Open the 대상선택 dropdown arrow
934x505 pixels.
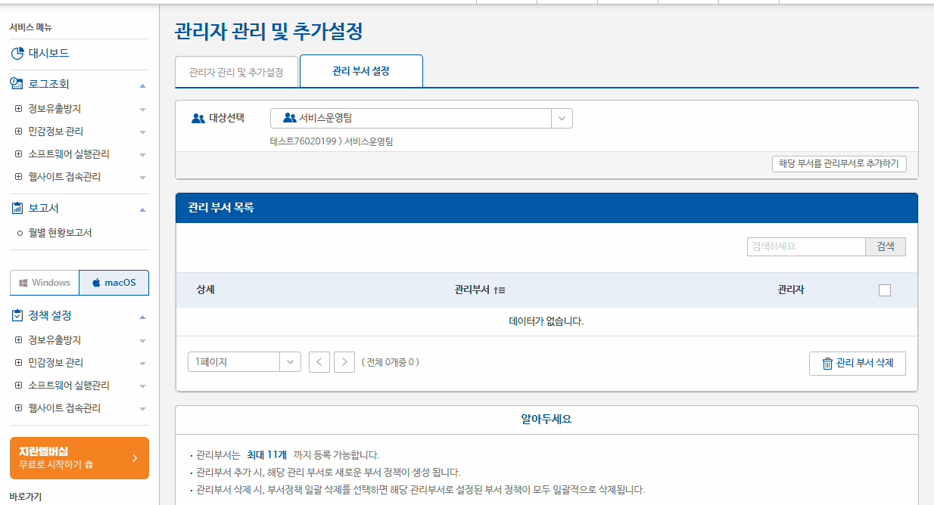(562, 118)
